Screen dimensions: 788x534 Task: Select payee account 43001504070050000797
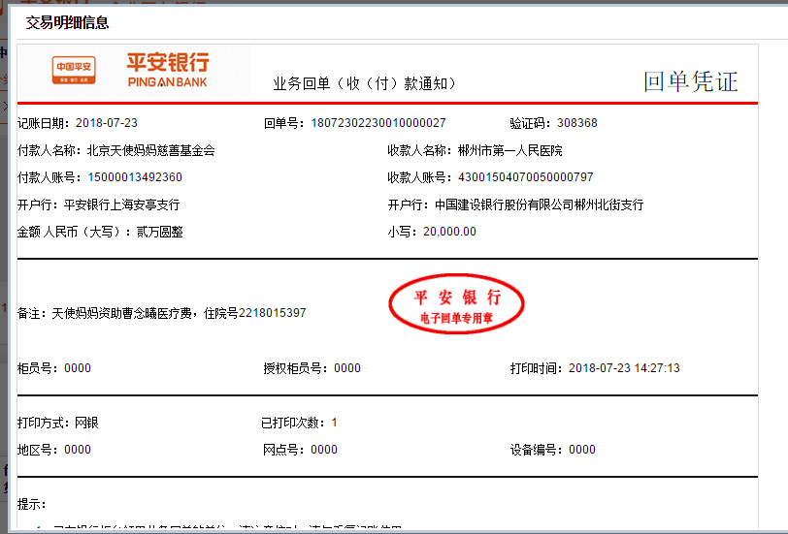(x=526, y=177)
